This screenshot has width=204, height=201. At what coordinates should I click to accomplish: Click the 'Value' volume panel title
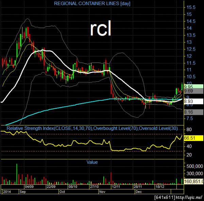point(92,162)
